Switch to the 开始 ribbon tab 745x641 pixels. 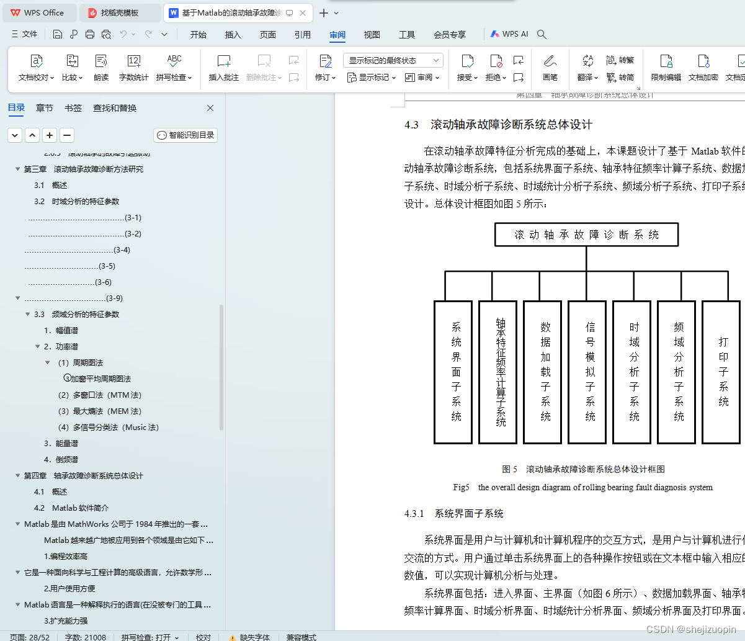tap(199, 34)
